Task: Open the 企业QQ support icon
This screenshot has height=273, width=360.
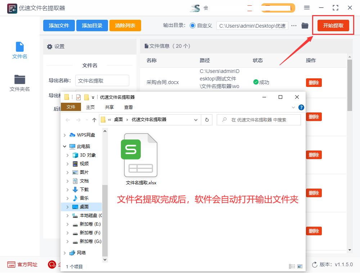Action: click(x=52, y=264)
